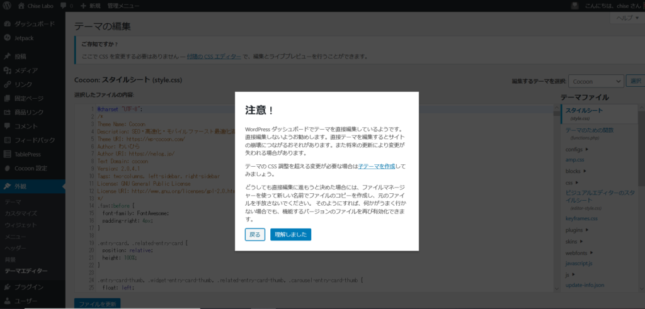Image resolution: width=645 pixels, height=309 pixels.
Task: Click the ユーザー person icon
Action: 7,301
